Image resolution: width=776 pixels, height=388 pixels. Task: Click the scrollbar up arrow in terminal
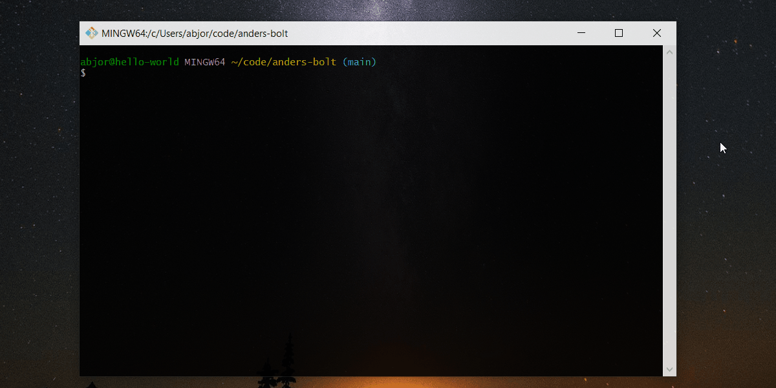pos(669,52)
